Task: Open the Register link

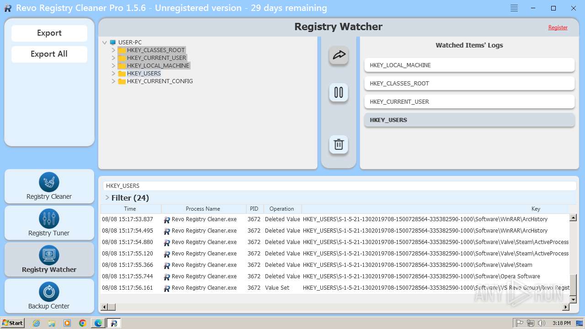Action: tap(558, 27)
